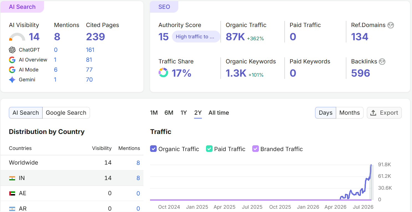The width and height of the screenshot is (412, 212).
Task: Sort by the Visibility column header
Action: click(x=102, y=148)
